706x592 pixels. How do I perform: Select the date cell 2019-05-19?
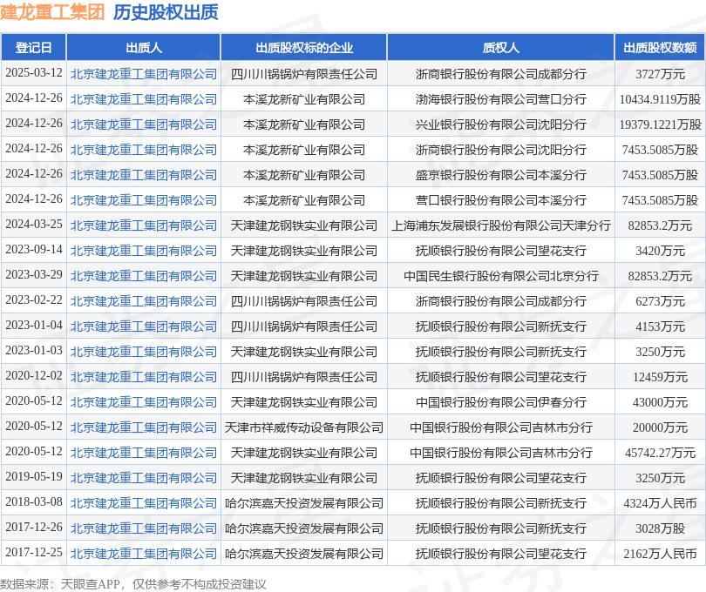pos(34,476)
